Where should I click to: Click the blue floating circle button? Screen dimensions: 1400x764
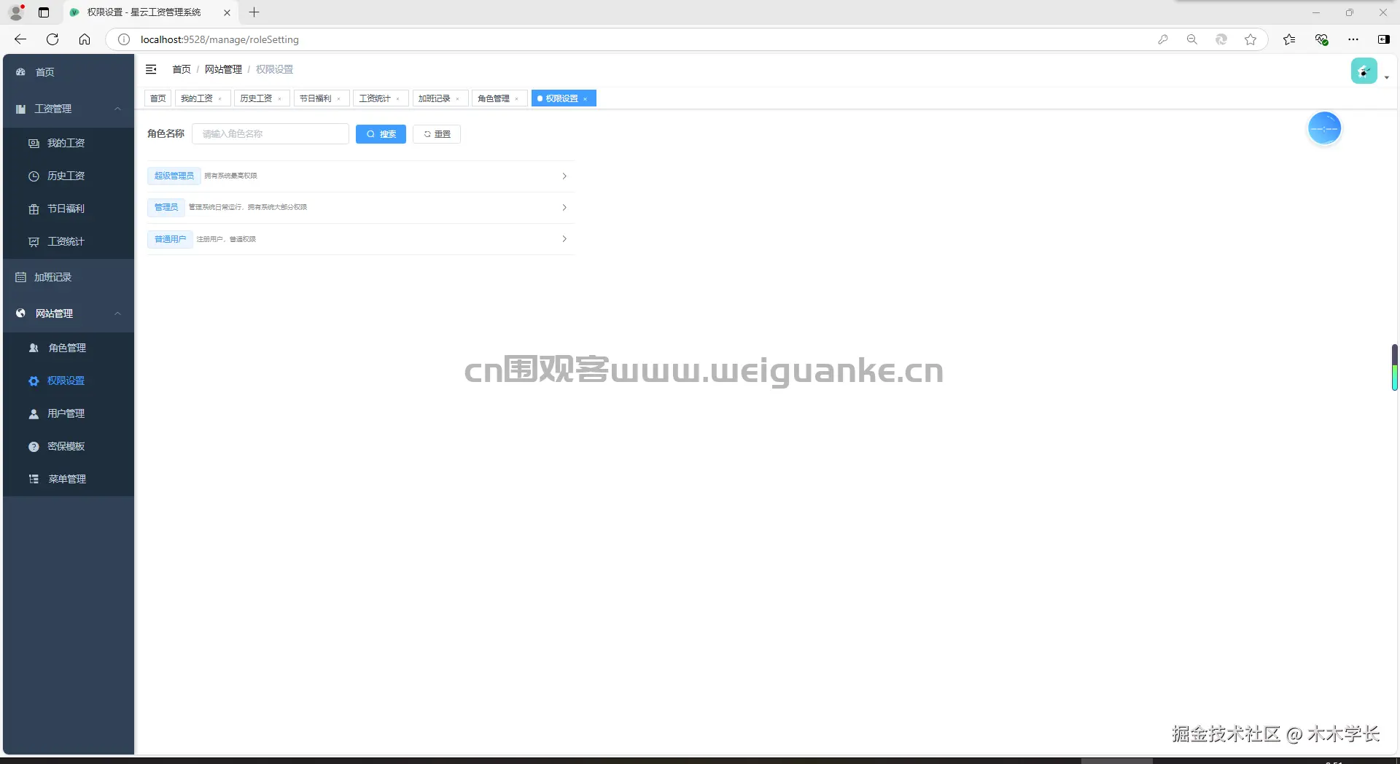(x=1324, y=128)
